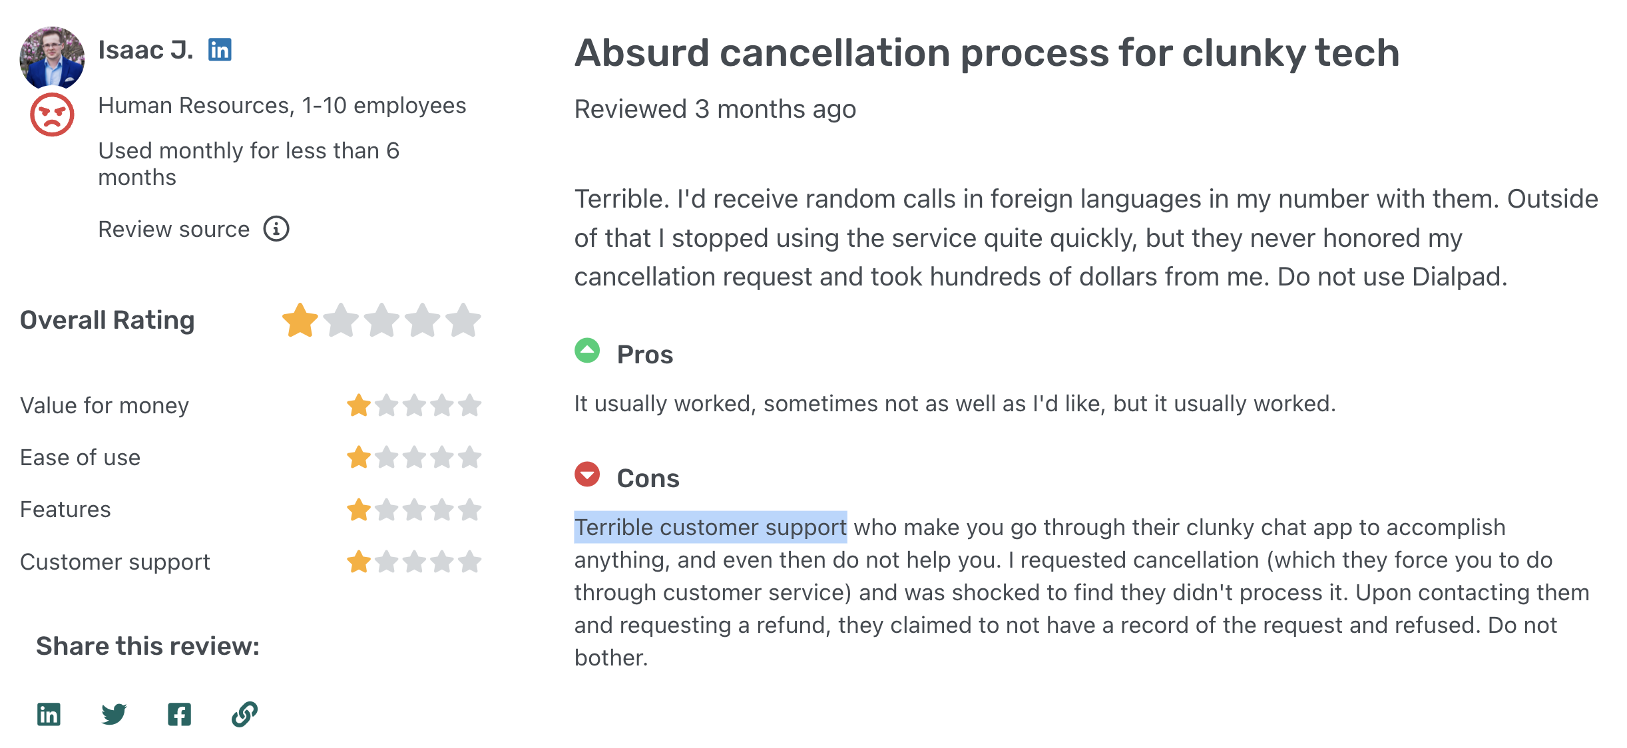Click Isaac J.'s profile photo
Viewport: 1627px width, 748px height.
[52, 58]
